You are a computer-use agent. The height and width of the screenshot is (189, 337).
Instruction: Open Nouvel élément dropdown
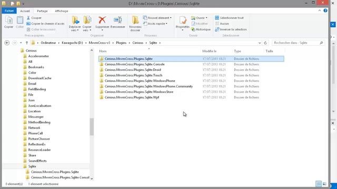[x=157, y=18]
